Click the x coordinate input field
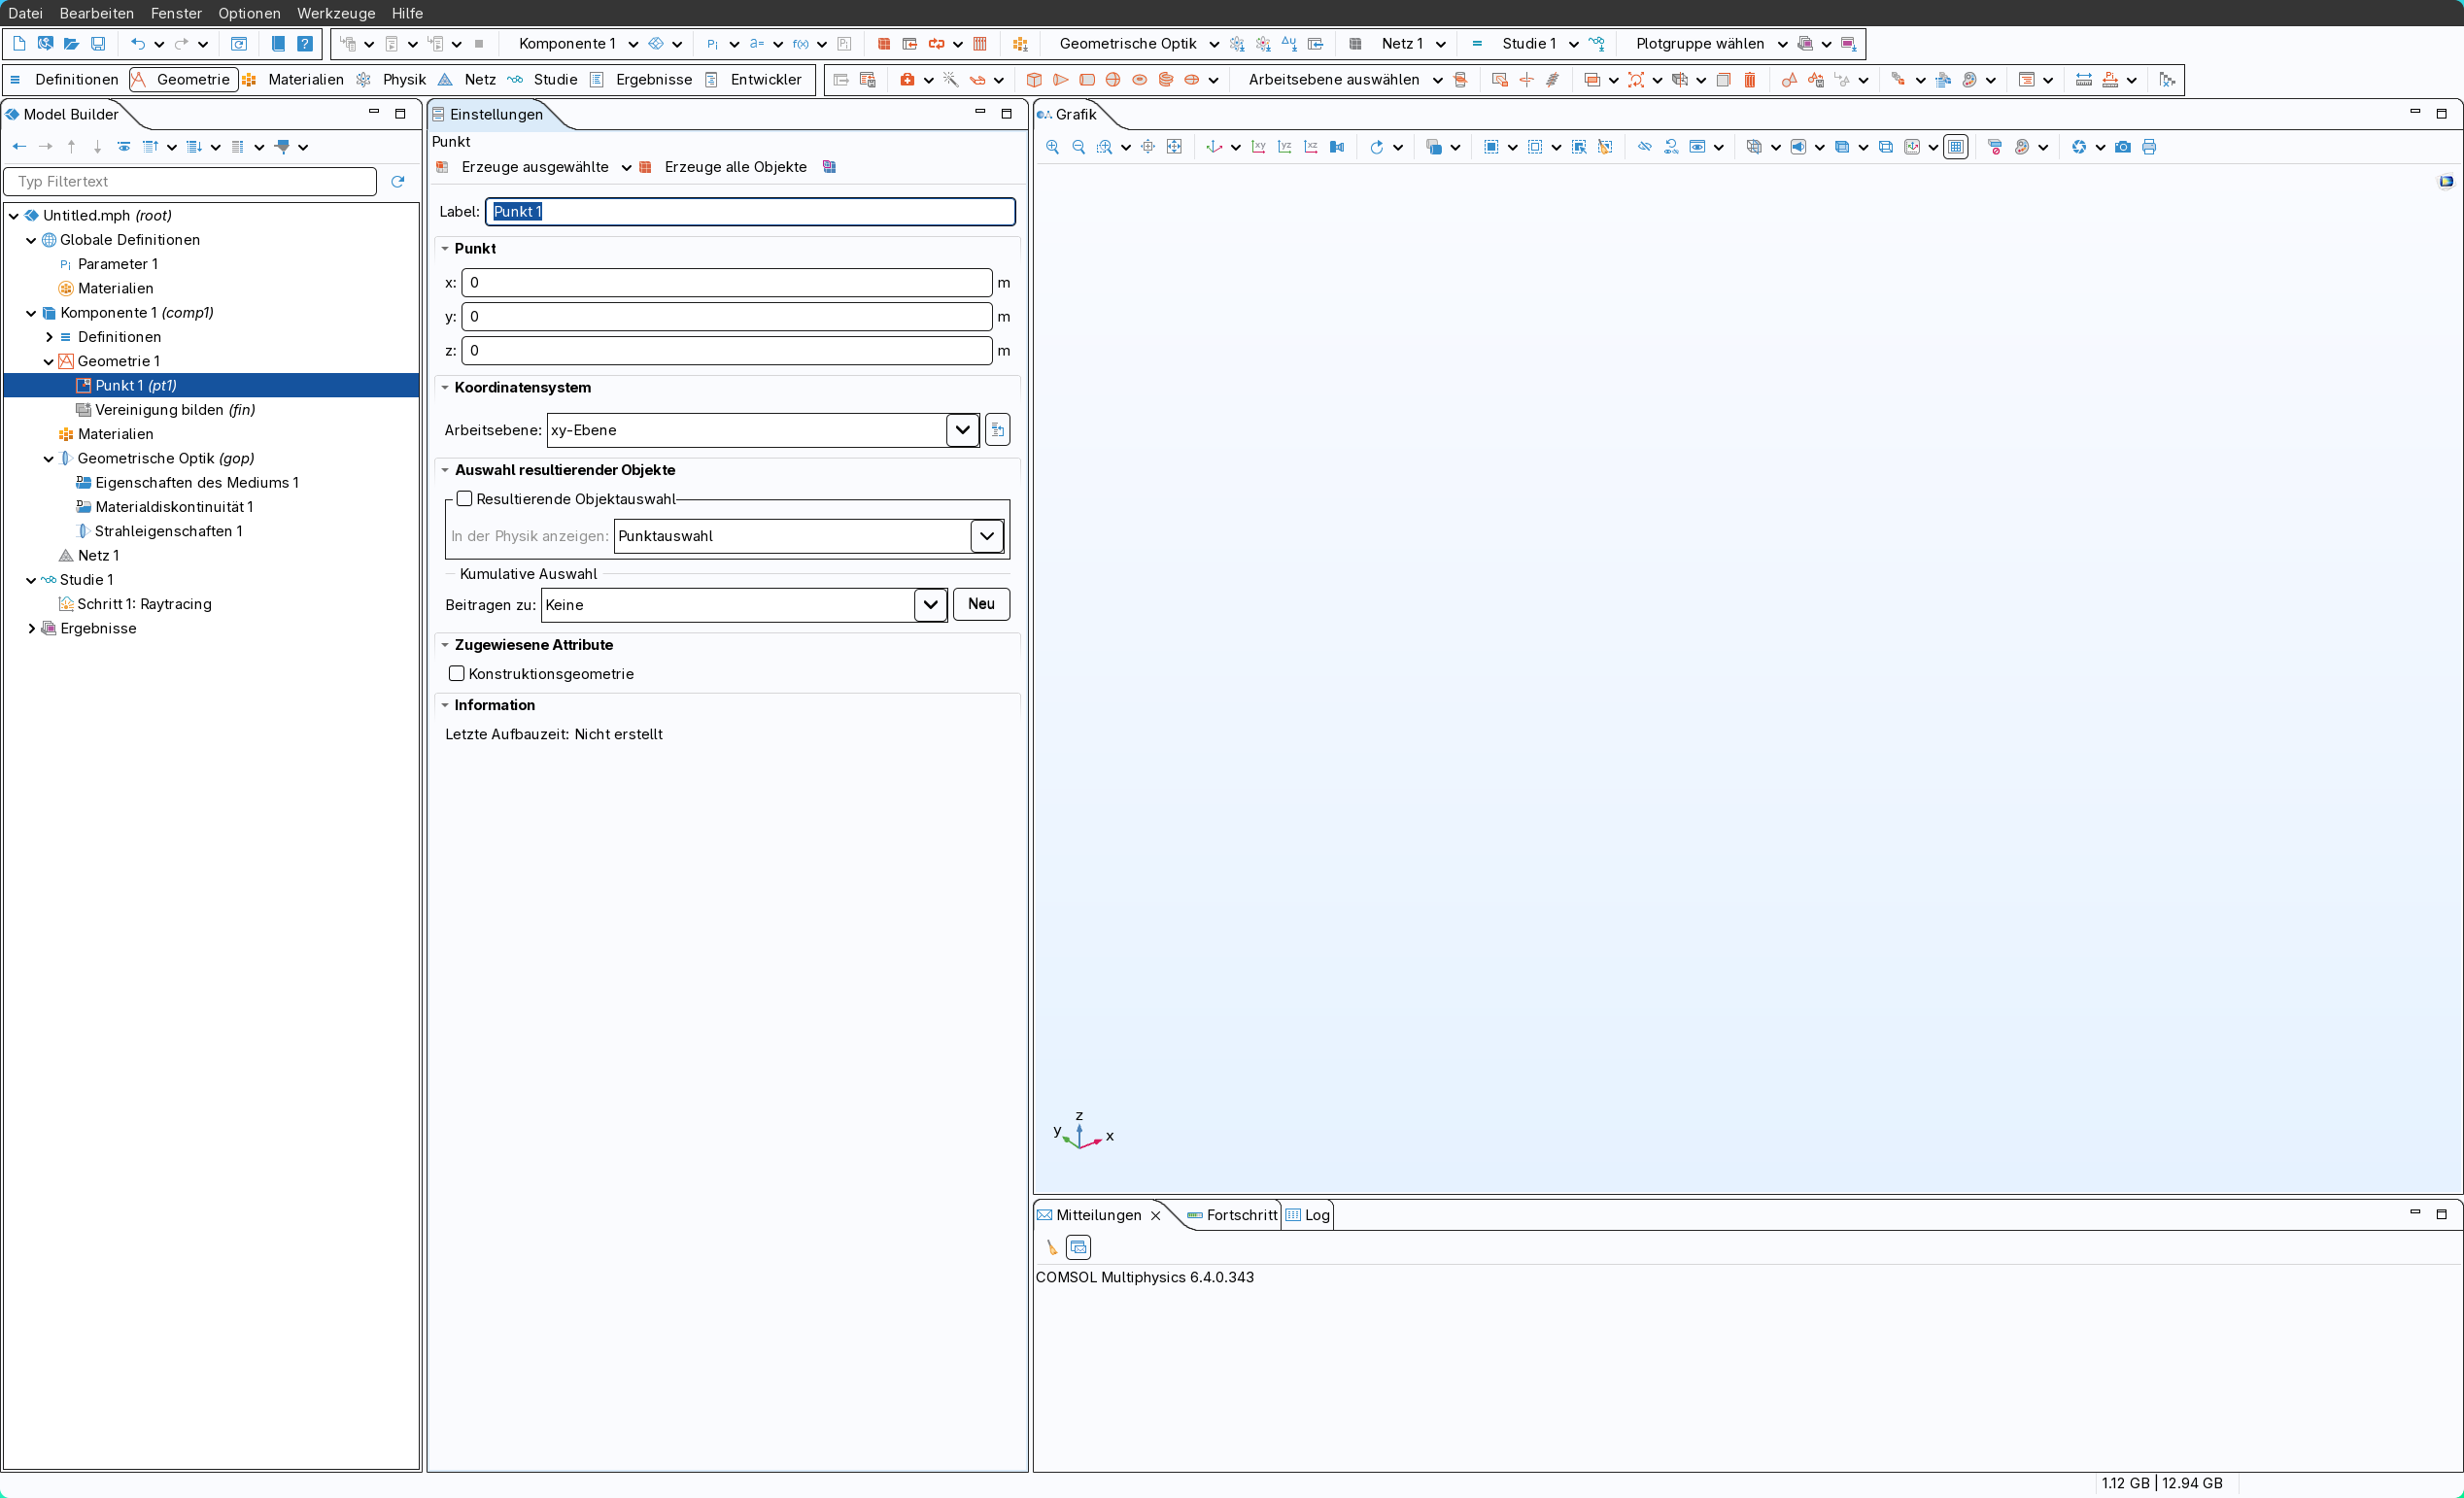The width and height of the screenshot is (2464, 1498). pyautogui.click(x=726, y=283)
